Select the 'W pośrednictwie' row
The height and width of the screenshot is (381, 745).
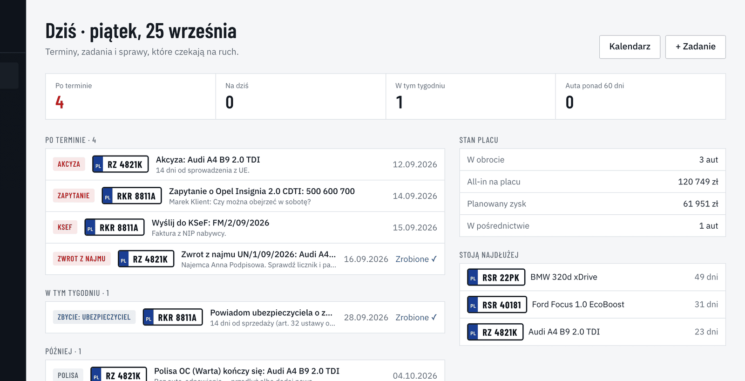(x=592, y=225)
